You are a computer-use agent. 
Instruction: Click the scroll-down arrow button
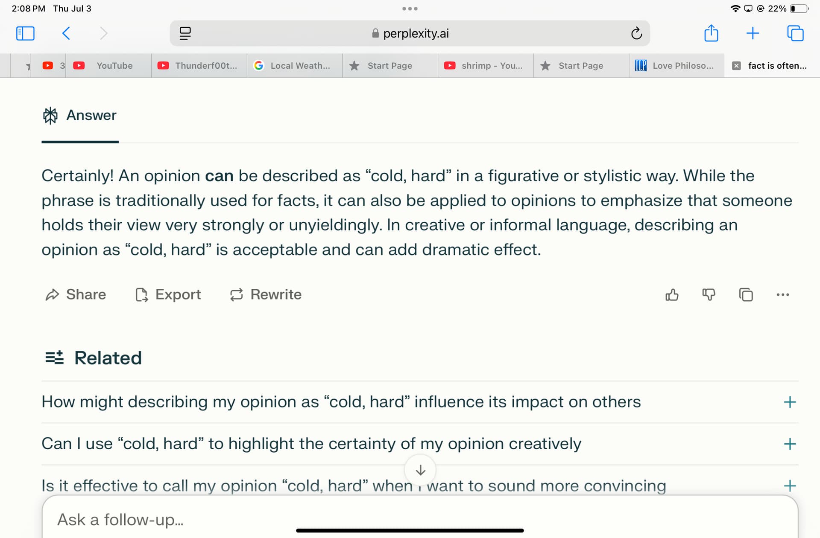click(x=420, y=470)
